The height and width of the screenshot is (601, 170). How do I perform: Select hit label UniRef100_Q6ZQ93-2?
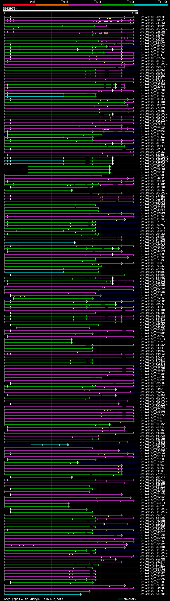click(154, 158)
